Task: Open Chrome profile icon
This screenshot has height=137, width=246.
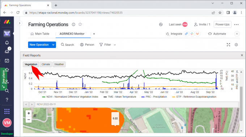Action: (235, 13)
